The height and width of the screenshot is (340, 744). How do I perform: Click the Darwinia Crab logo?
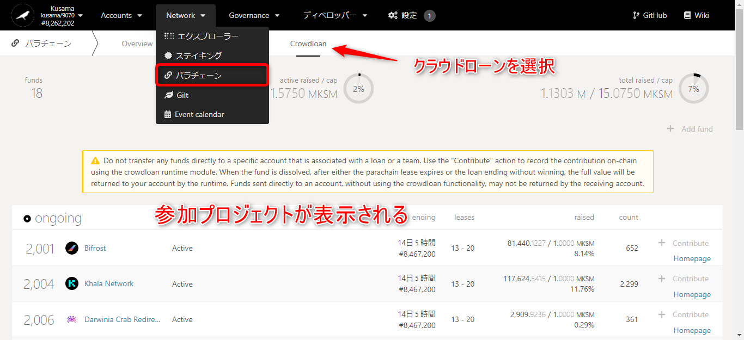[x=72, y=319]
